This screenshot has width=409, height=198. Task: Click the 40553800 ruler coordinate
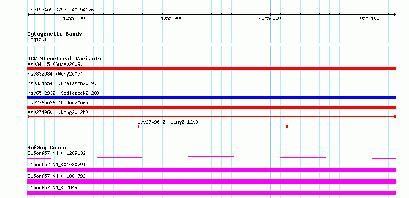click(x=74, y=18)
